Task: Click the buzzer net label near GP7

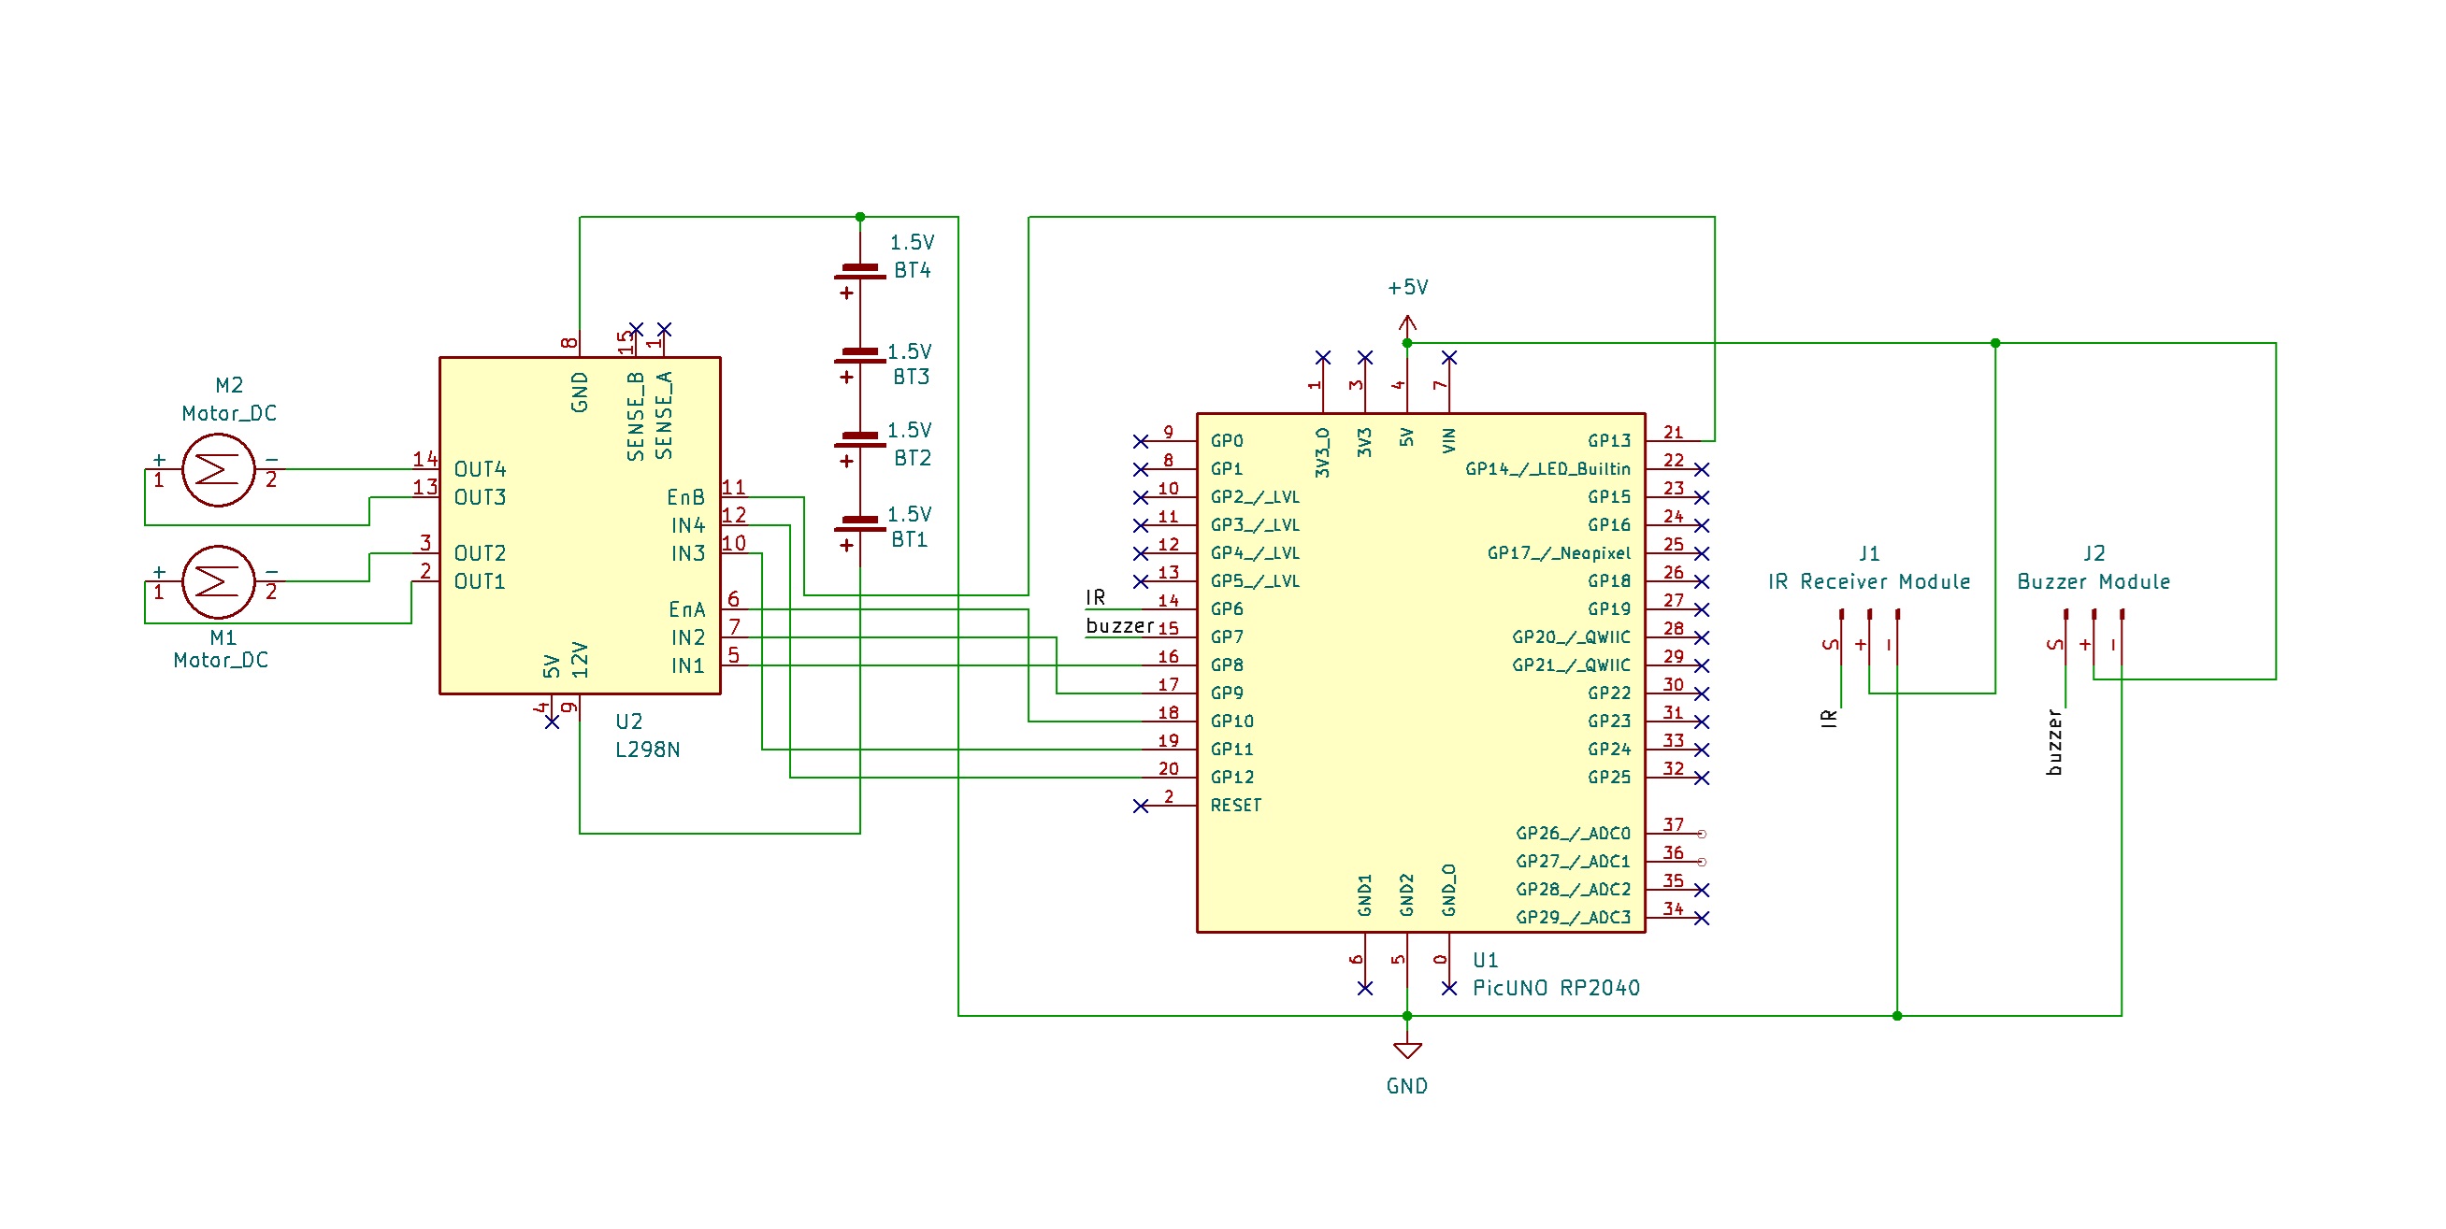Action: (x=1118, y=626)
